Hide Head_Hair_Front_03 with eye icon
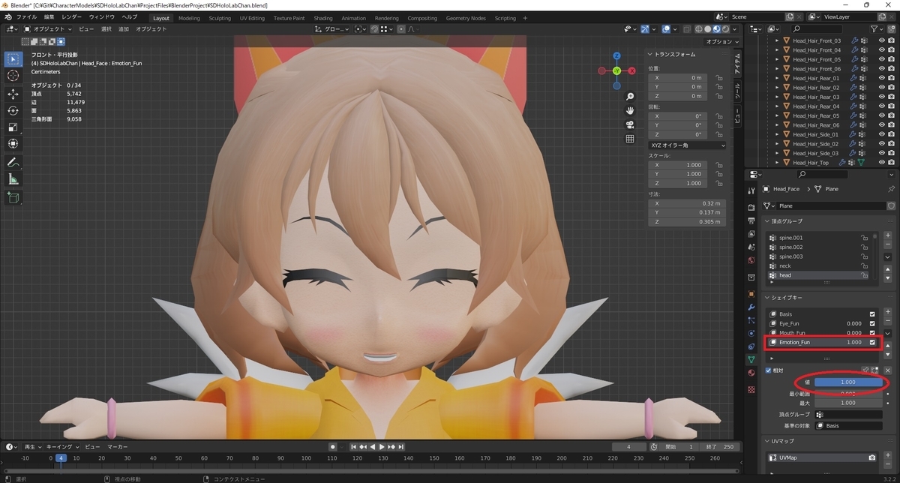Screen dimensions: 900x483 click(x=881, y=40)
